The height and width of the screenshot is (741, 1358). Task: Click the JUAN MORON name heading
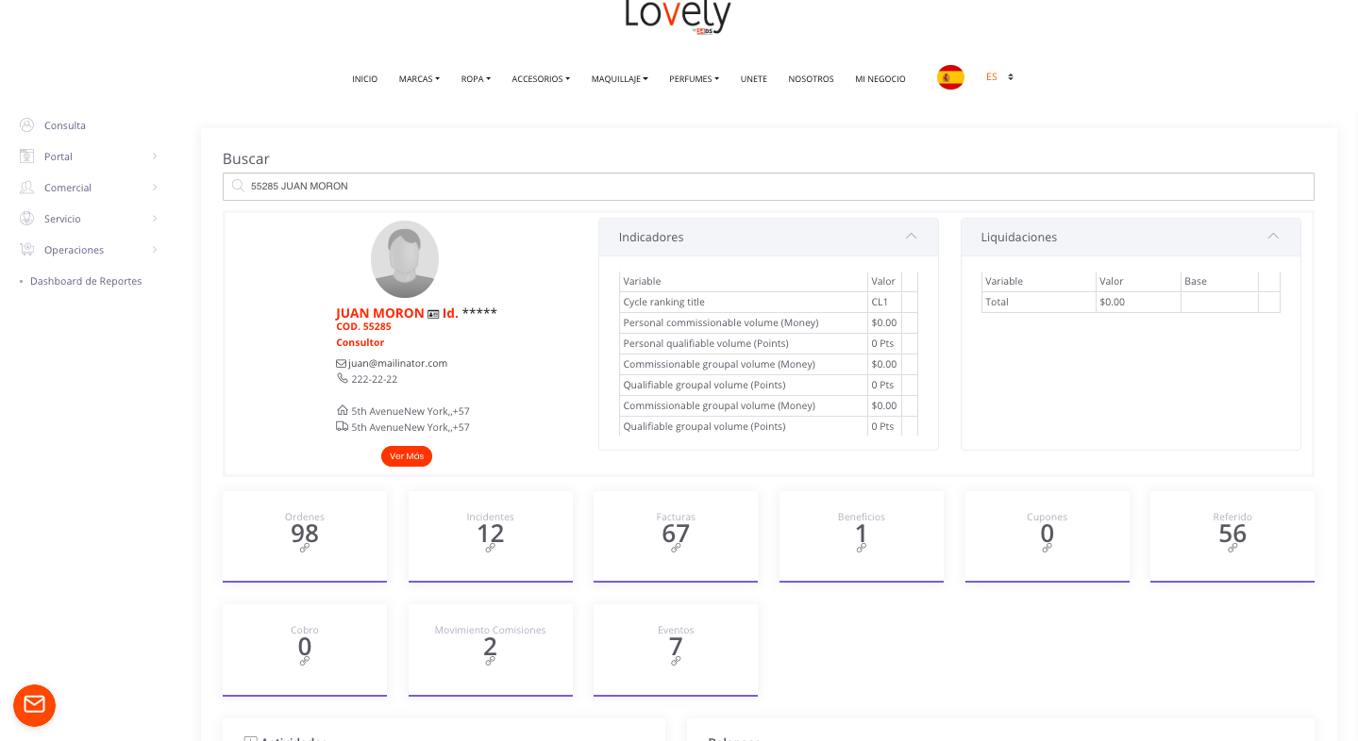(380, 313)
